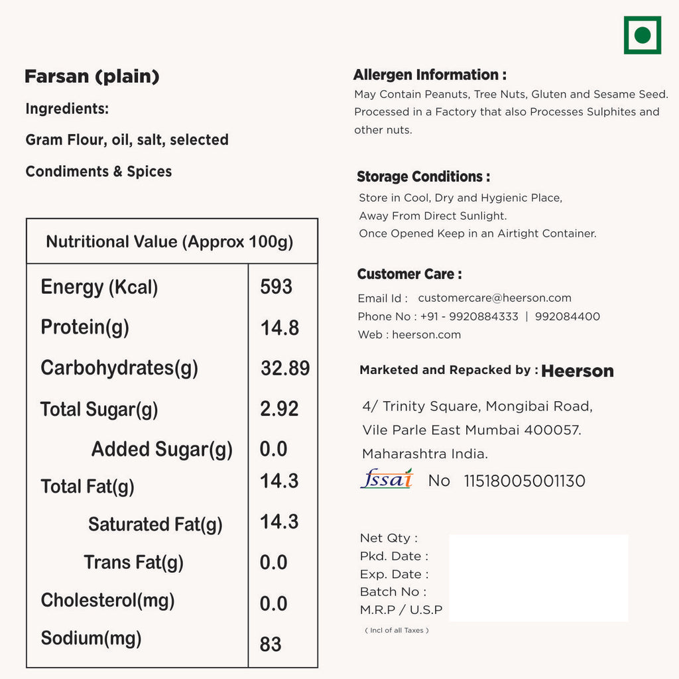This screenshot has width=679, height=679.
Task: Click the Trans Fat(g) label
Action: [x=133, y=563]
